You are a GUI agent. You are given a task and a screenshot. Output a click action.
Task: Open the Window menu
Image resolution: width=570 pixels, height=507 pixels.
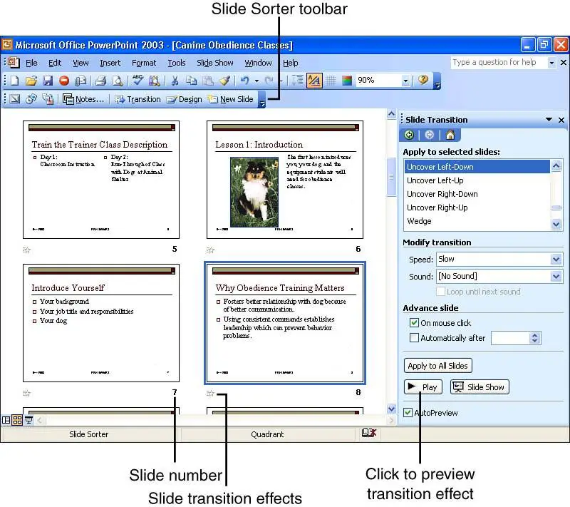coord(258,63)
